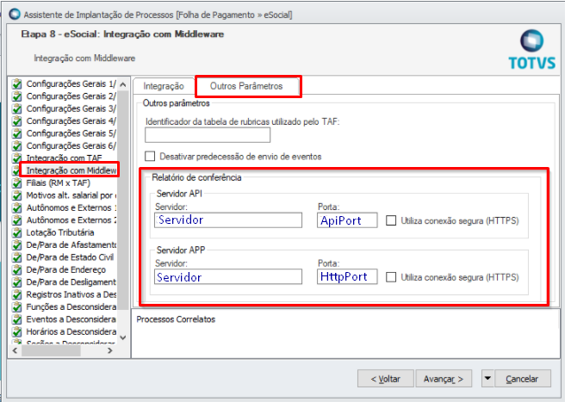Click checkmark icon beside Horários a Desconsiderar
Viewport: 565px width, 402px height.
tap(16, 331)
